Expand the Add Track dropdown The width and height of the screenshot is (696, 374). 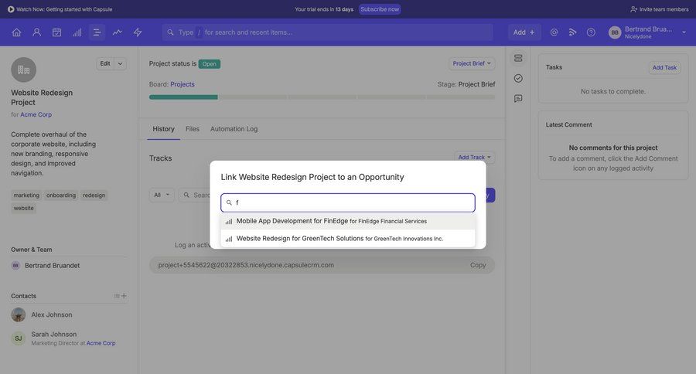pyautogui.click(x=475, y=157)
